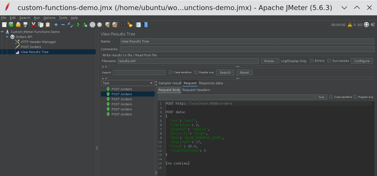Viewport: 377px width, 176px height.
Task: Click the Toggle enable/disable icon
Action: [x=70, y=25]
